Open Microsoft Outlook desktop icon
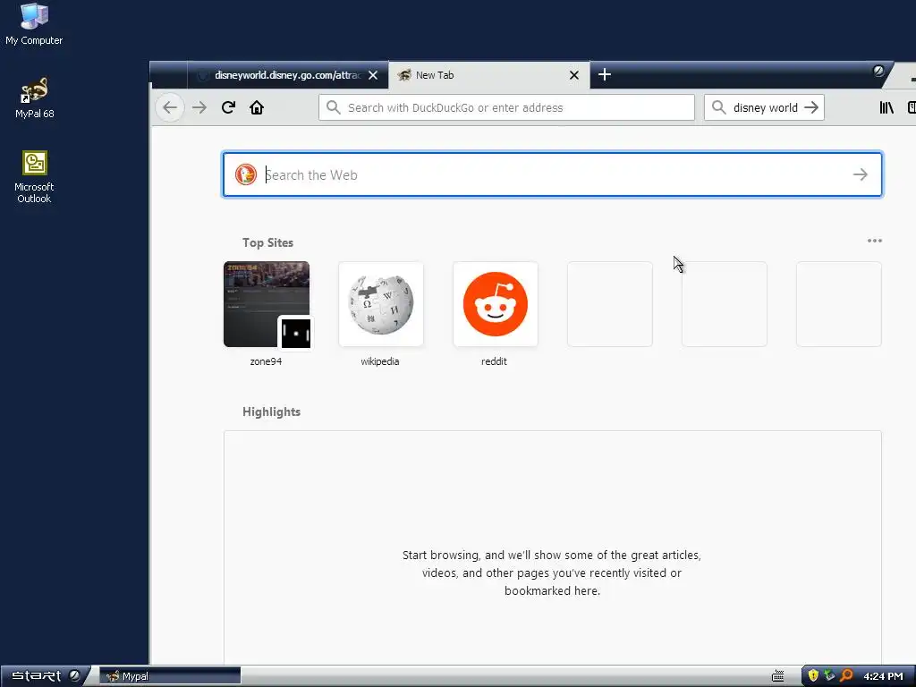This screenshot has width=916, height=687. [x=34, y=177]
